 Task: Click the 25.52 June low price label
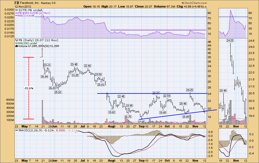tap(58, 92)
